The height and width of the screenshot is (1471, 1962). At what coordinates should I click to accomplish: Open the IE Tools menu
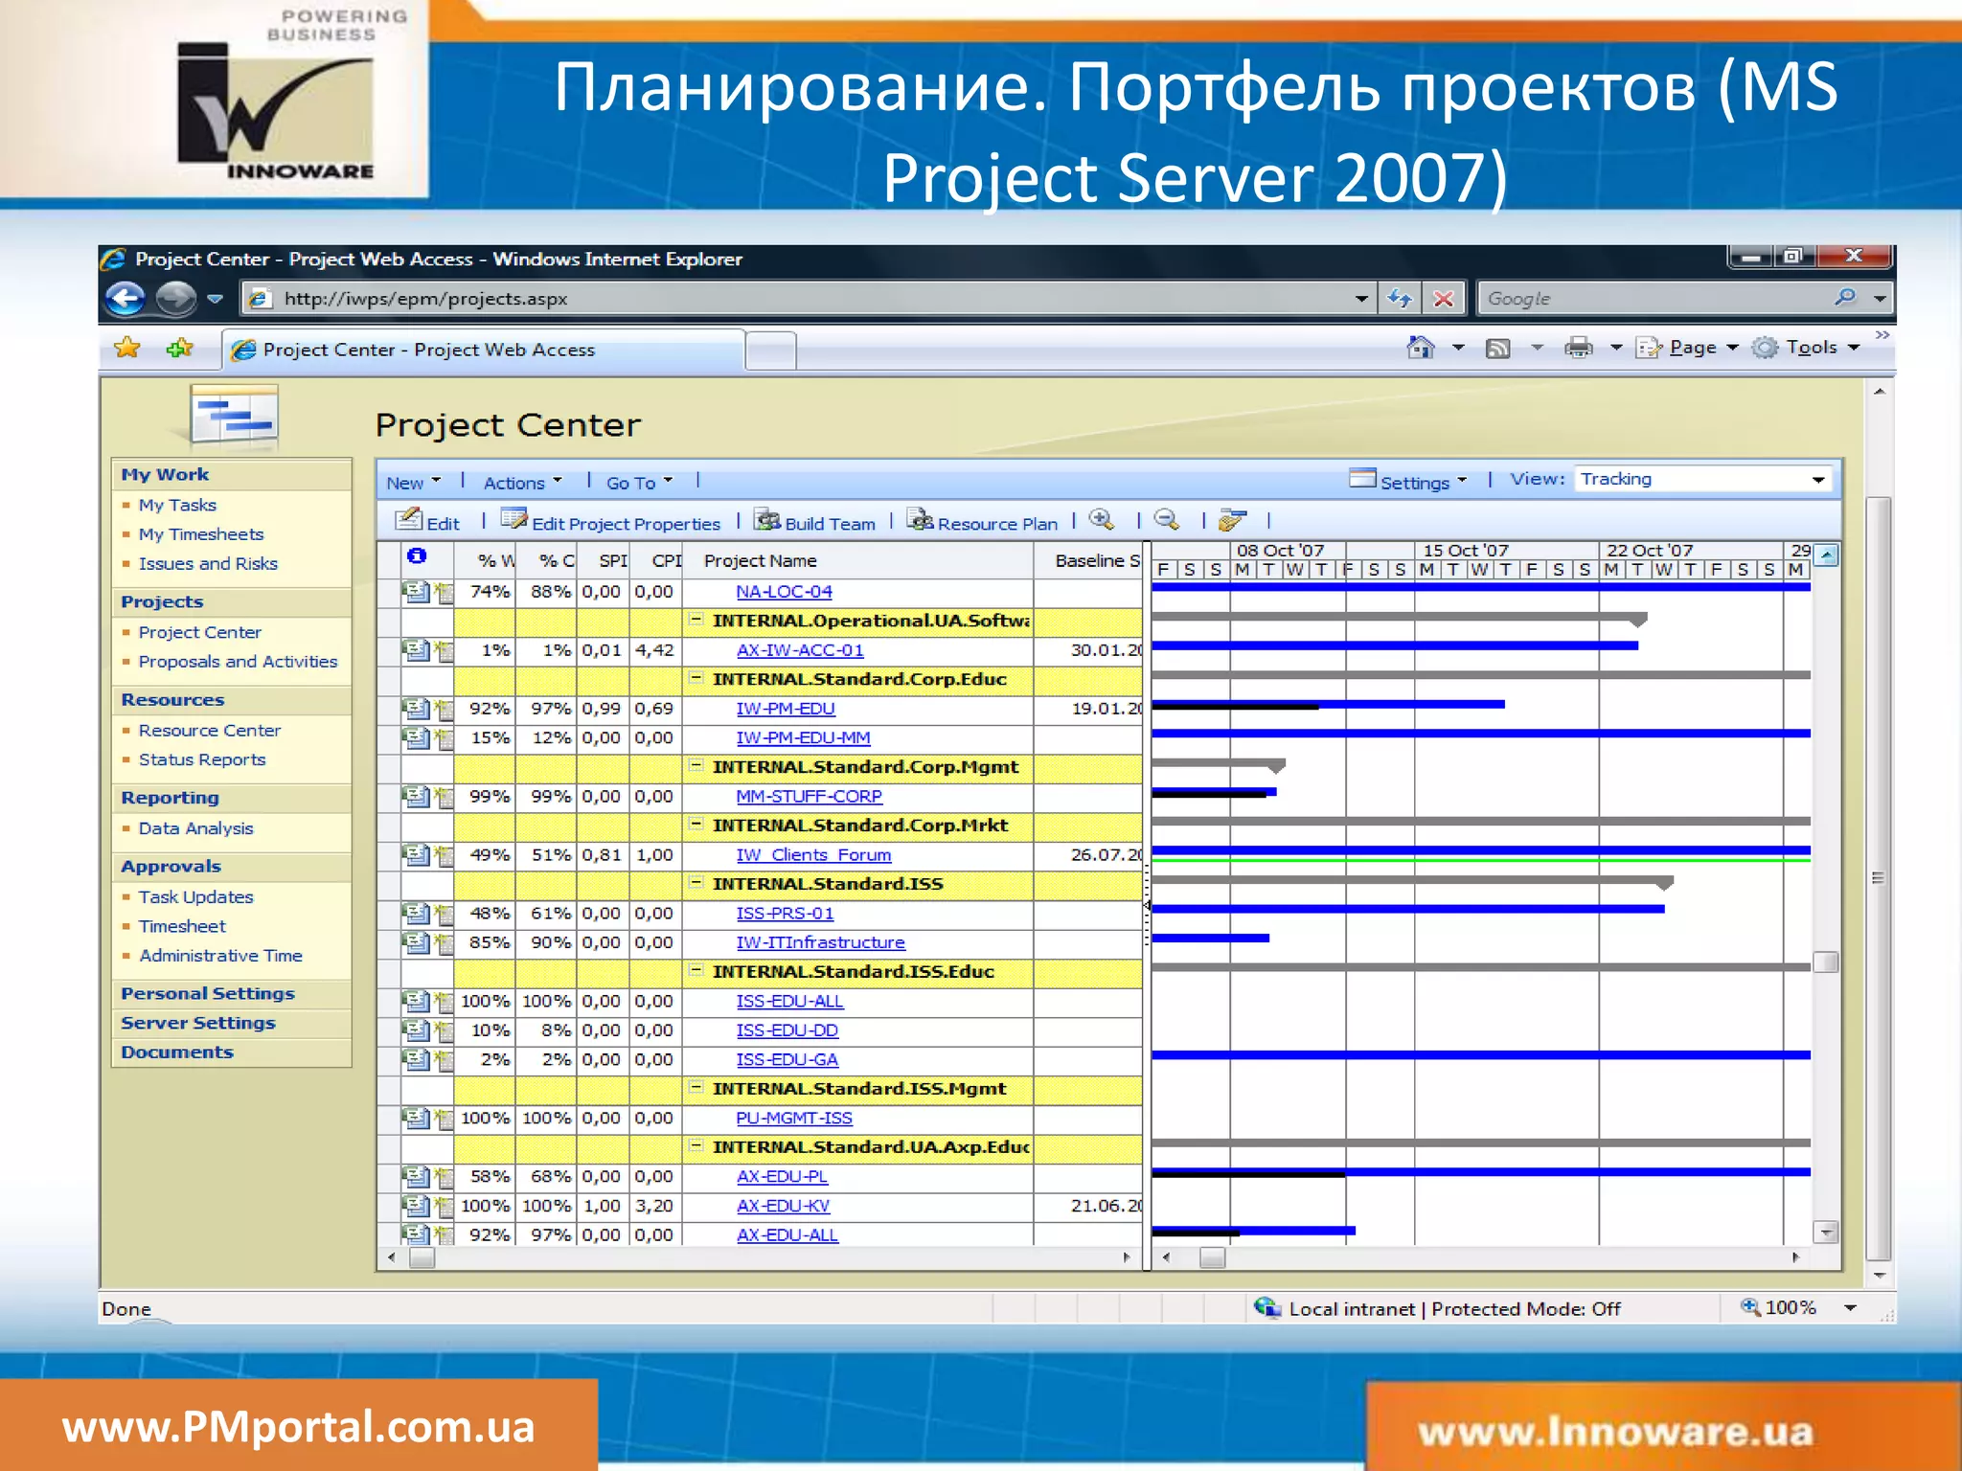[x=1806, y=348]
